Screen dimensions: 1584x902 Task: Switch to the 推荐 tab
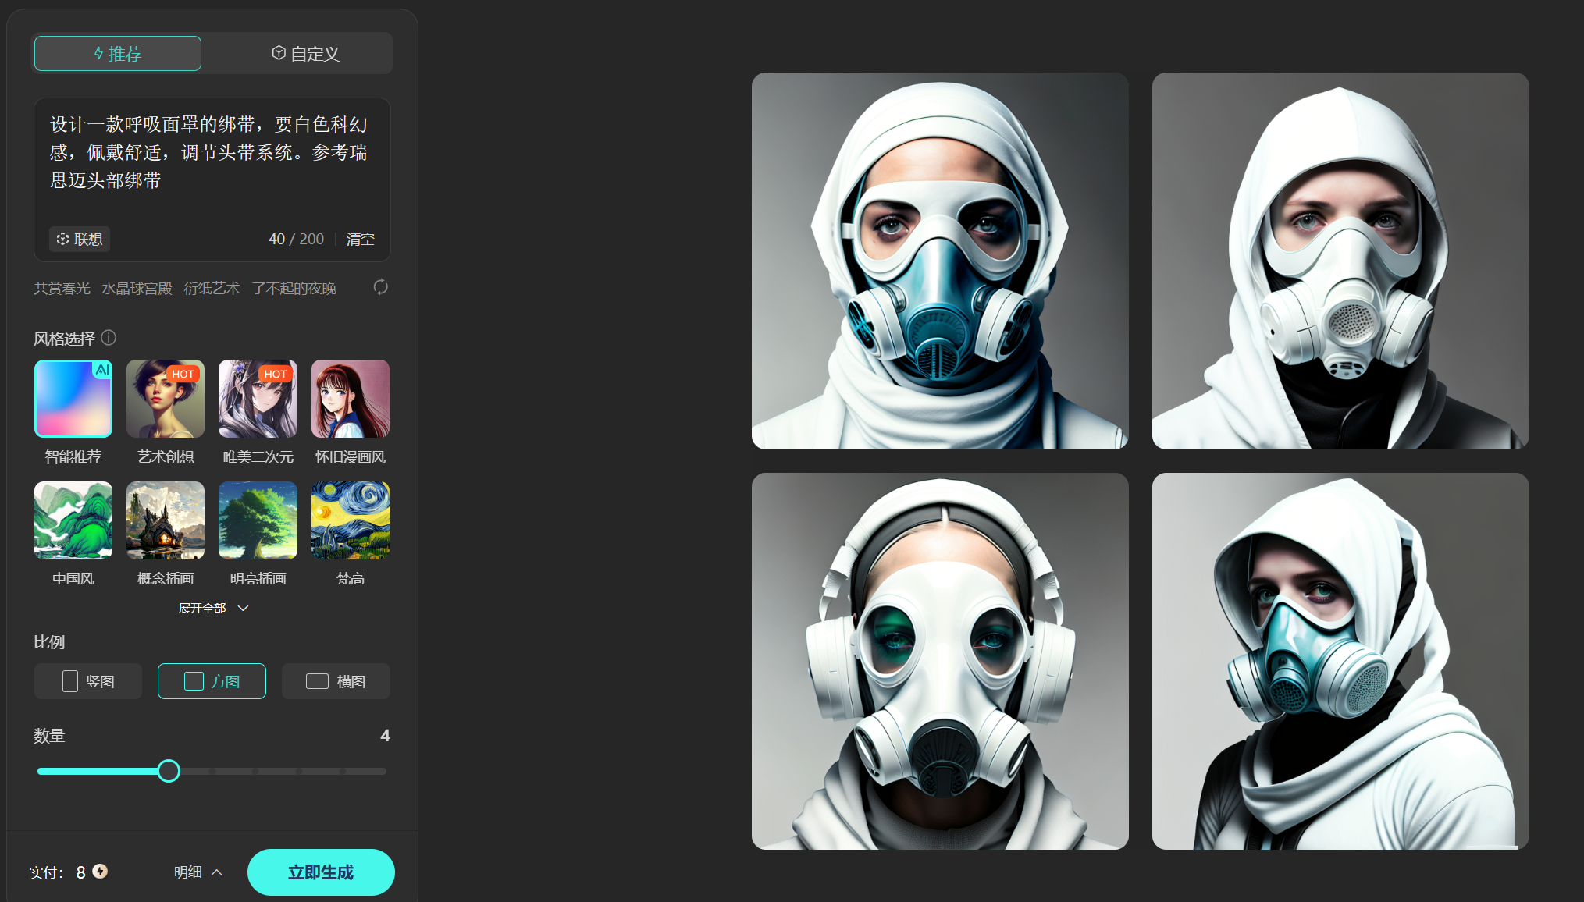118,54
